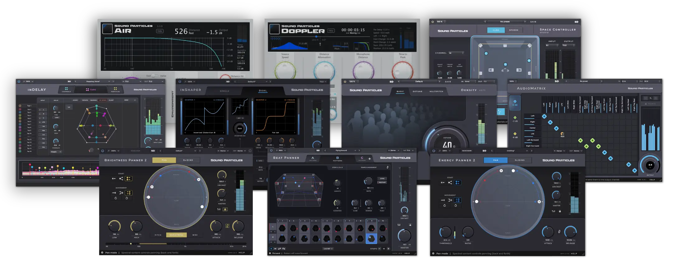Open the IN Stereo dropdown in Brightness Panner 2
The height and width of the screenshot is (275, 678).
click(224, 151)
